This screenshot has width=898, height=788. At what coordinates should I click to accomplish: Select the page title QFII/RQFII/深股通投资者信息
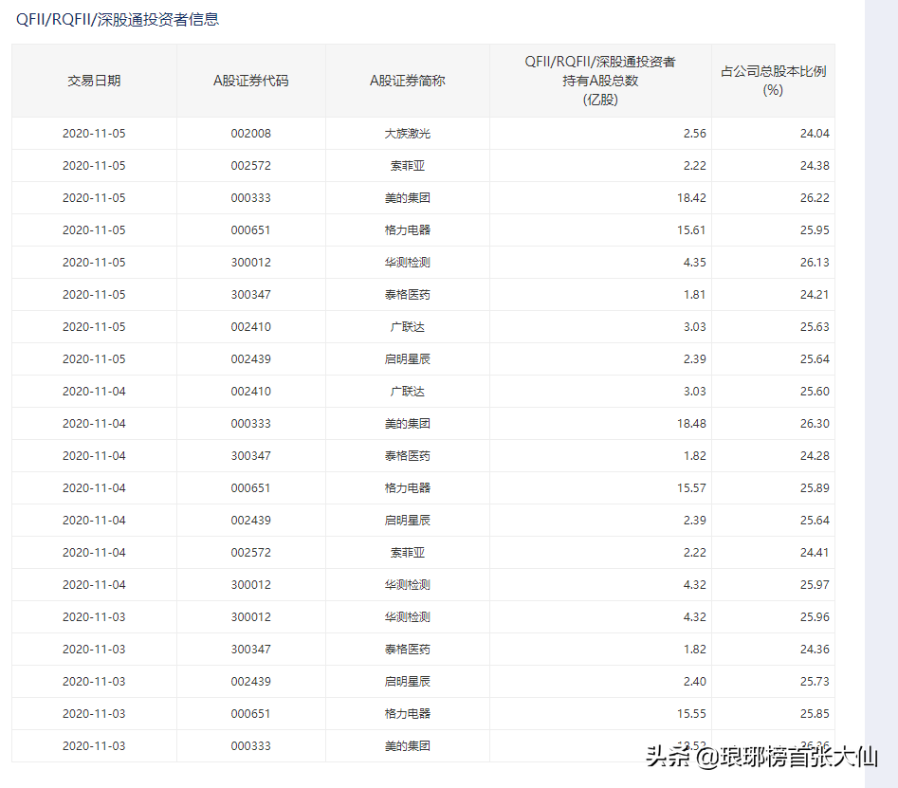point(118,20)
